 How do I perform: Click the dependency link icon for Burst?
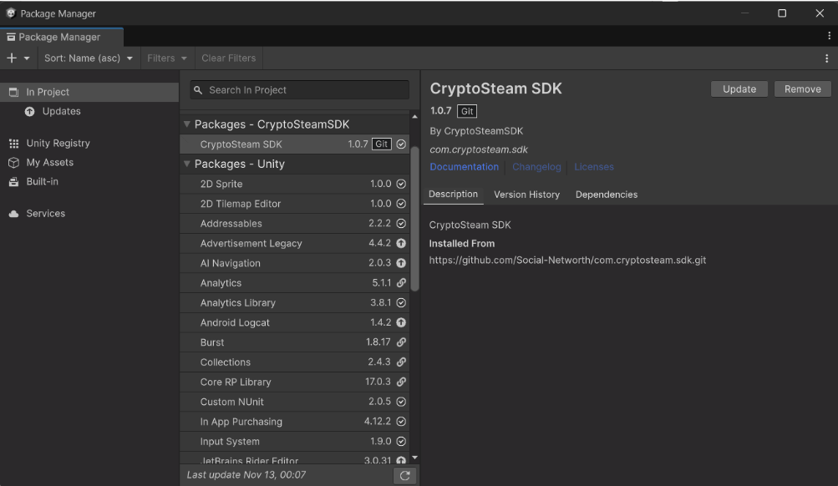[x=401, y=342]
